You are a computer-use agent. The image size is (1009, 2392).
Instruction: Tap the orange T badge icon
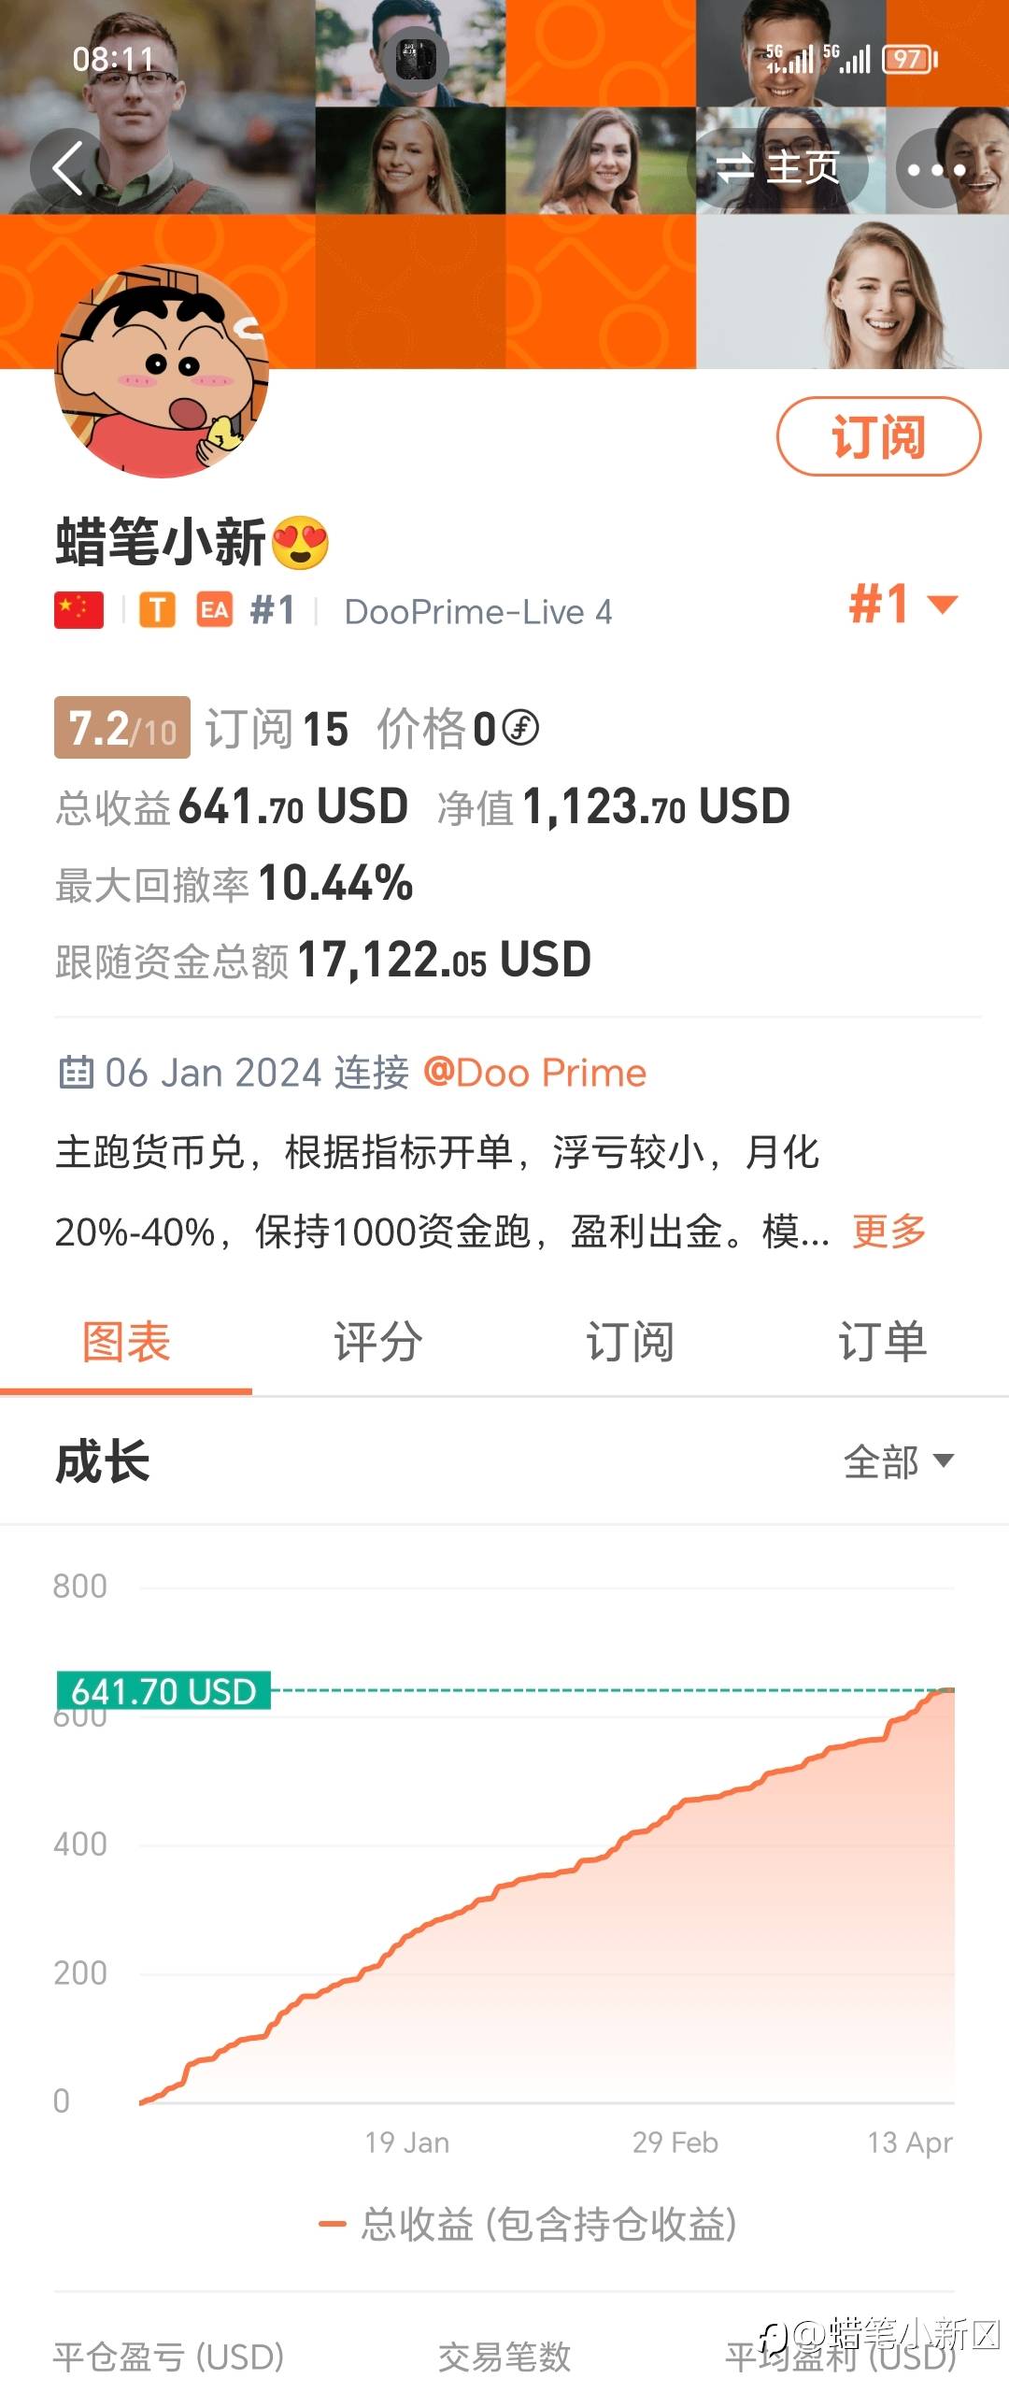pos(157,610)
